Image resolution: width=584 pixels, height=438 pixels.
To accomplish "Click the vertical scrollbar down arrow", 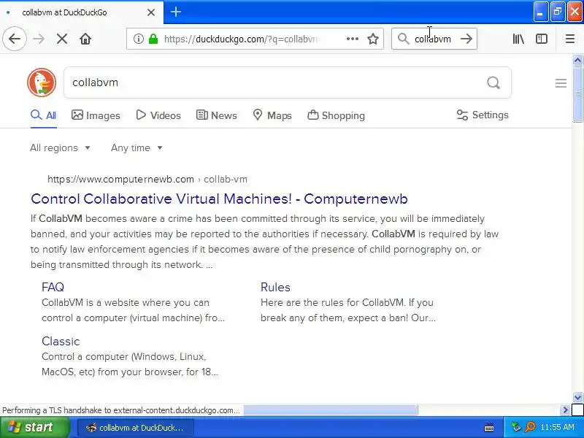I will (577, 397).
